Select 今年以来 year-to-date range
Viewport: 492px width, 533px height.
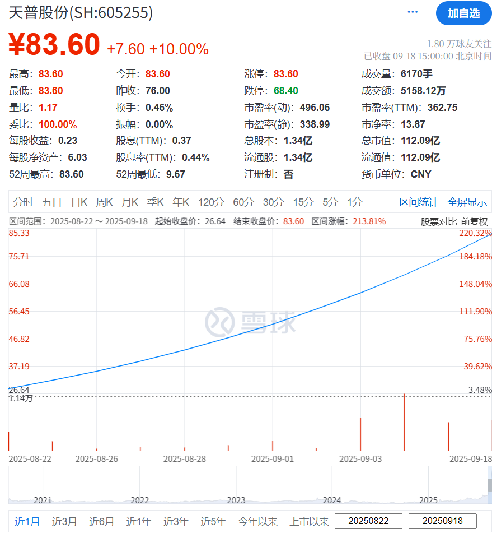(x=257, y=521)
